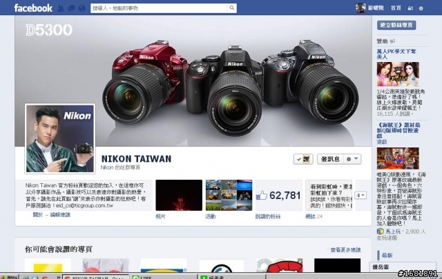Open the 相片 photos thumbnail
Screen dimensions: 442x279
(179, 195)
